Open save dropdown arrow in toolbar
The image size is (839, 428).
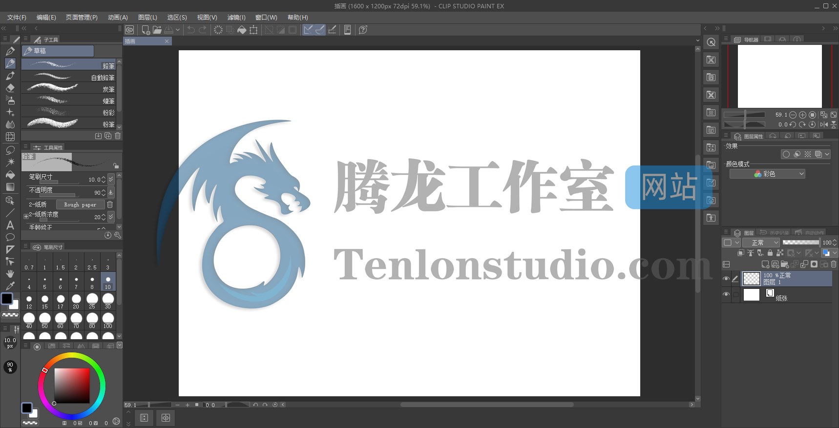click(178, 30)
